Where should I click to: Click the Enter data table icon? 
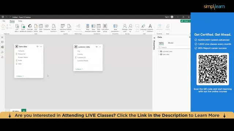pyautogui.click(x=41, y=28)
